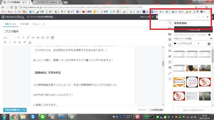
Task: Select the 編集 見たまま tab
Action: tap(10, 24)
